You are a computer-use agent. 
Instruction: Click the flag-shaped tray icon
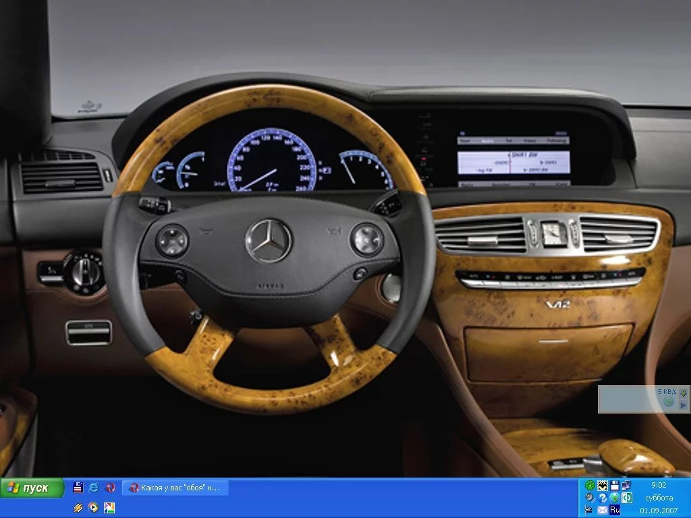(x=590, y=510)
